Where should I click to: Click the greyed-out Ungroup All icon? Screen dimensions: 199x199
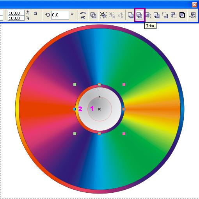tap(121, 15)
